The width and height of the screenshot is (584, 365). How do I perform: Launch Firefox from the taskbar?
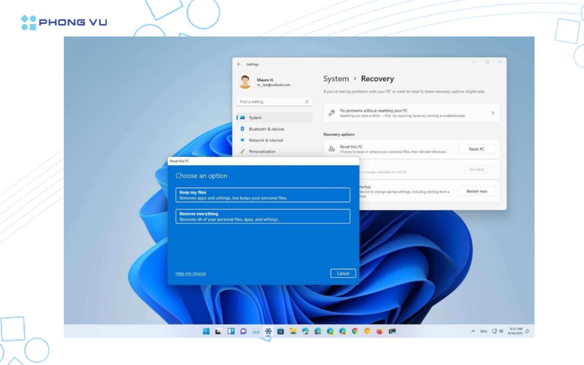[380, 331]
